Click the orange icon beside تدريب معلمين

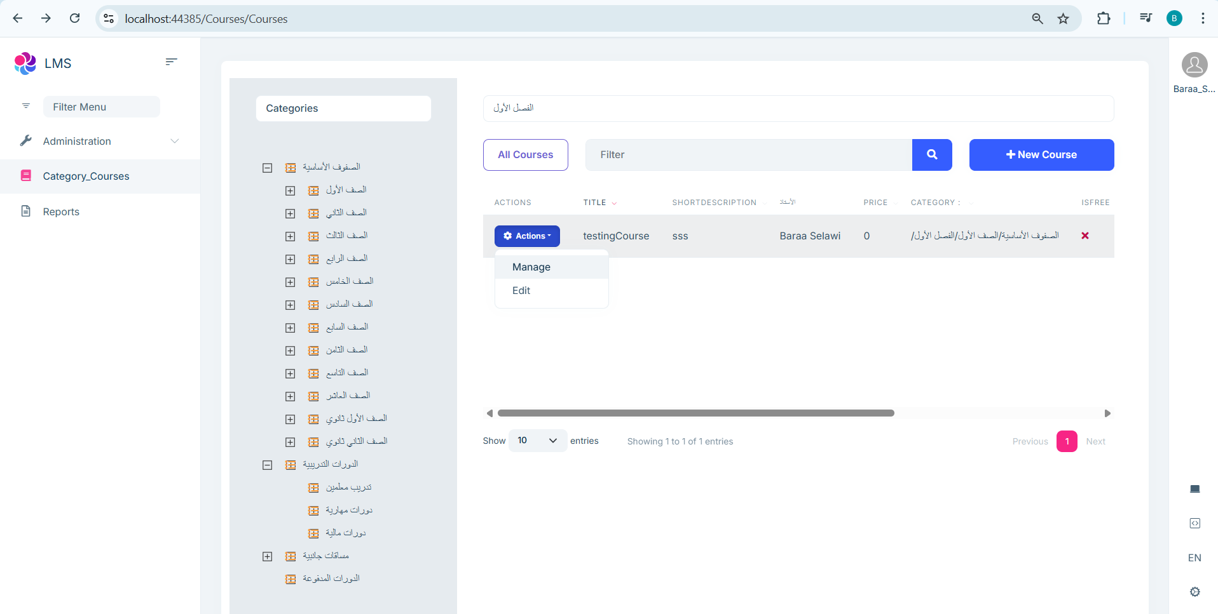click(x=313, y=488)
